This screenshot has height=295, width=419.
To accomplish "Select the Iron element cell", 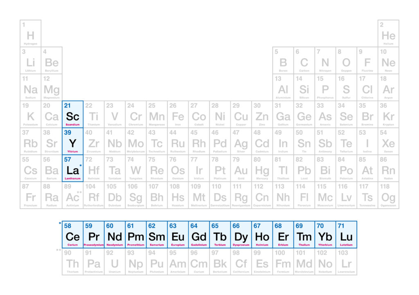I will (x=178, y=114).
